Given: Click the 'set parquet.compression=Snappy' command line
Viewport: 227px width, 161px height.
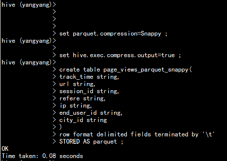Looking at the screenshot, I should point(113,33).
